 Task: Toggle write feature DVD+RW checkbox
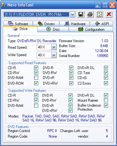pos(70,110)
